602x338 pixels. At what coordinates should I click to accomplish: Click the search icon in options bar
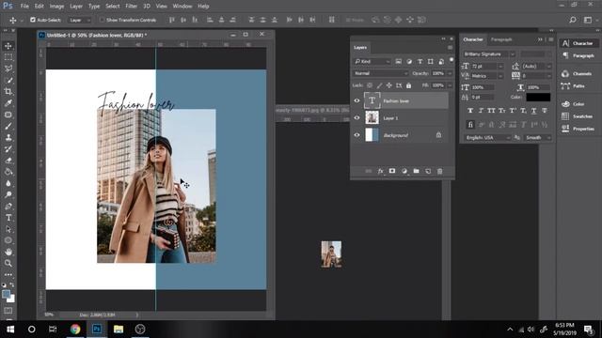click(x=573, y=20)
